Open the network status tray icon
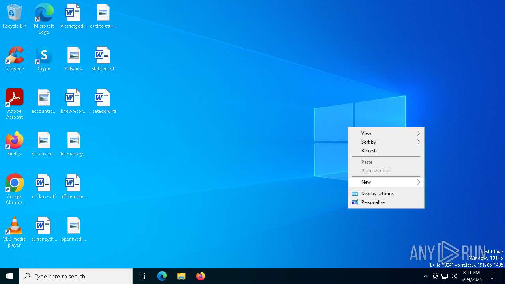The image size is (505, 284). pyautogui.click(x=445, y=276)
